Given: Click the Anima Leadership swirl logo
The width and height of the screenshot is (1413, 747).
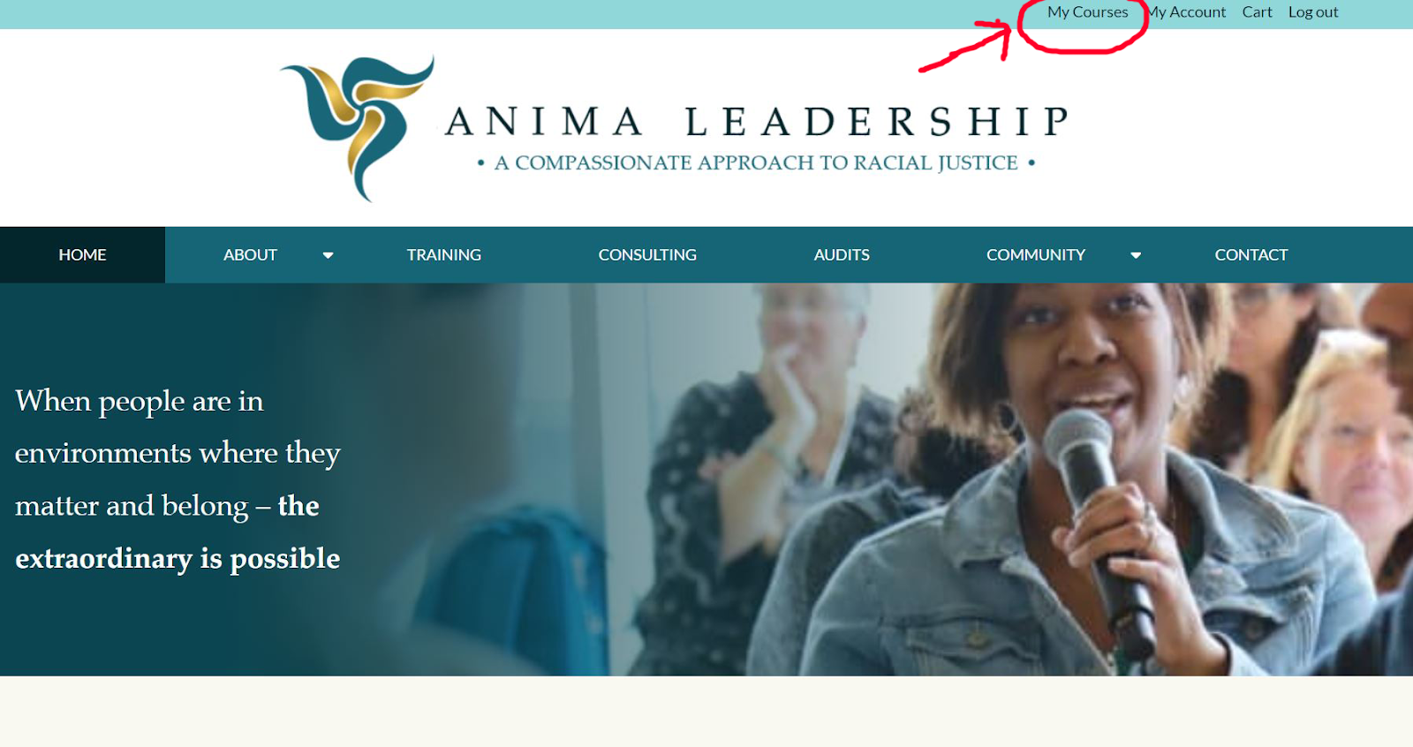Looking at the screenshot, I should coord(357,128).
